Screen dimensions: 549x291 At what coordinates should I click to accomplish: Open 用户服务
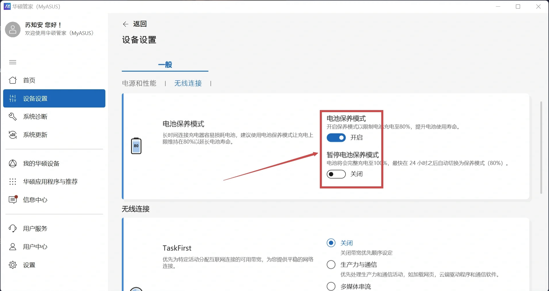click(54, 228)
